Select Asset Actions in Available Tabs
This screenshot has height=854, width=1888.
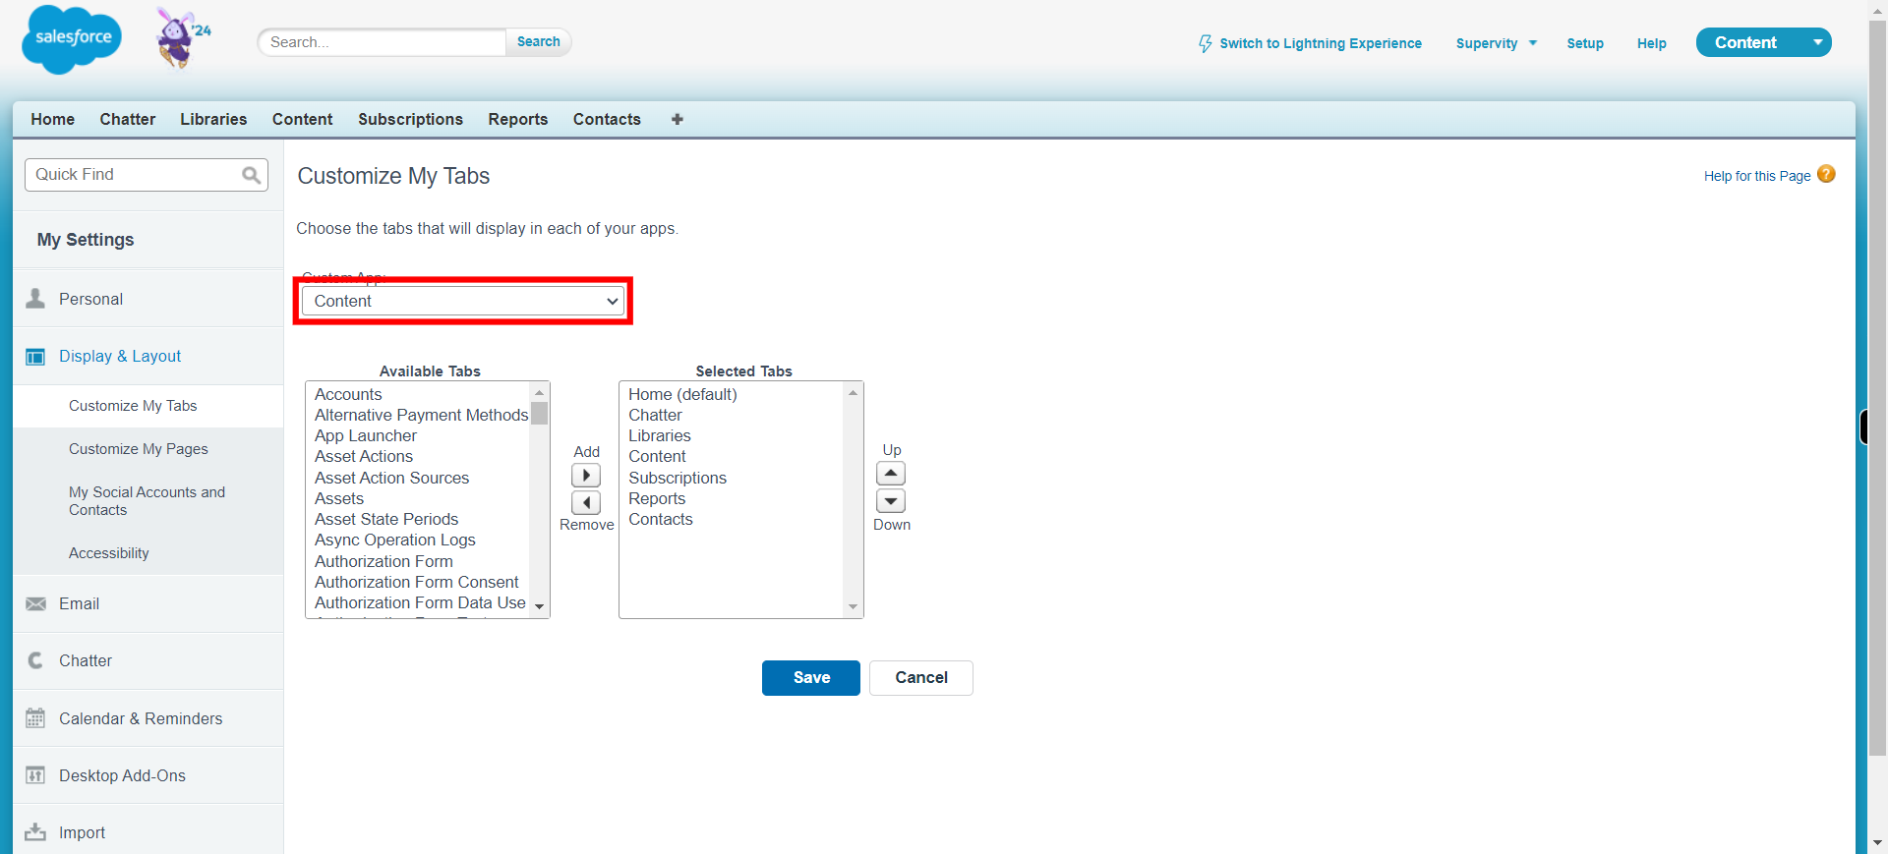tap(364, 456)
